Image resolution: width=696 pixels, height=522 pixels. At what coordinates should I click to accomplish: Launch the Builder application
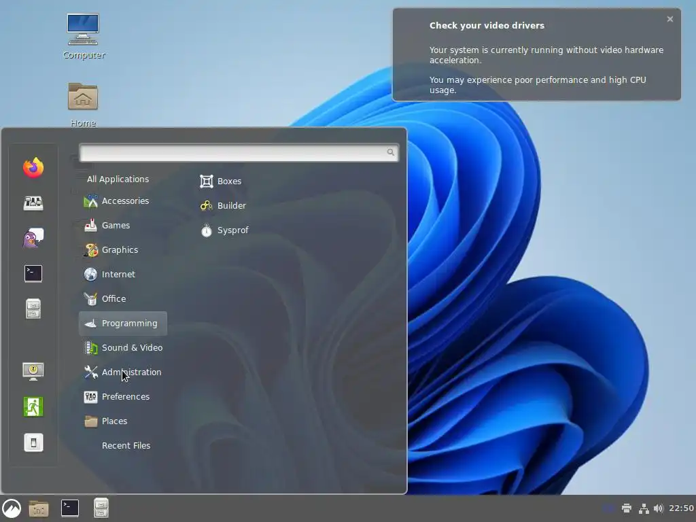coord(222,205)
